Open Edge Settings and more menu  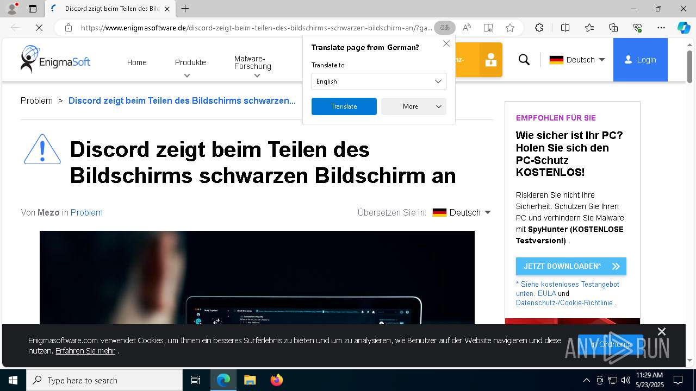(661, 28)
